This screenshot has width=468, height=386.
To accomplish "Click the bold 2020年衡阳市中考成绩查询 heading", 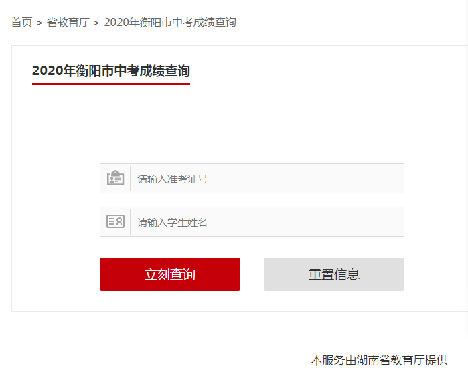I will [x=111, y=71].
